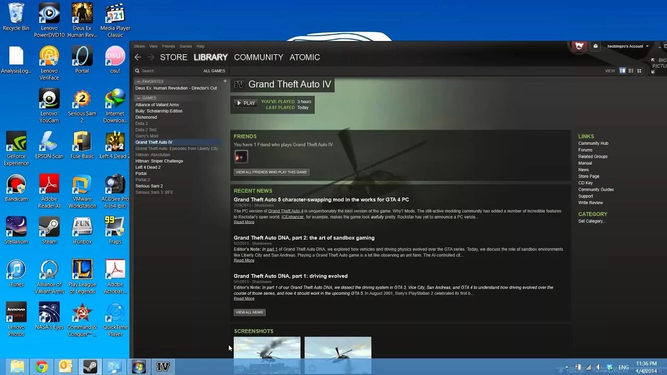Open Write Review link
This screenshot has width=667, height=375.
click(x=590, y=203)
